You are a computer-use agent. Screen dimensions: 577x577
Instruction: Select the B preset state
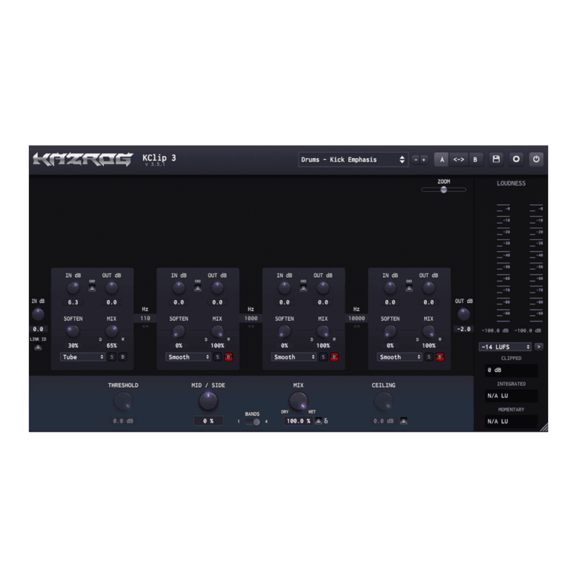475,159
